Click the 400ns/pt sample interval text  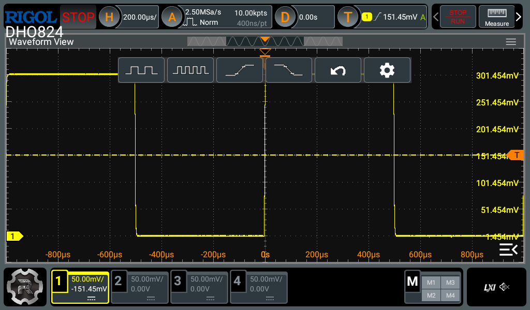(252, 23)
